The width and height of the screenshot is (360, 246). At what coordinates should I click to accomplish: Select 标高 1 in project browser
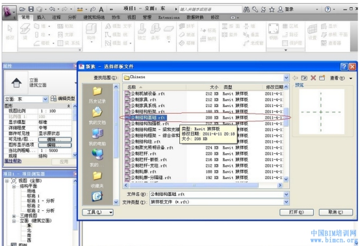[33, 196]
